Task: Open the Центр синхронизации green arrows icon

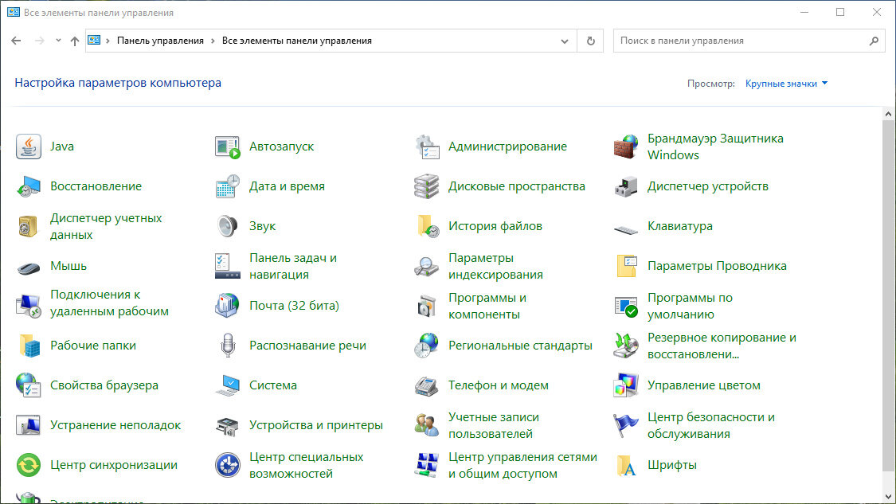Action: click(x=28, y=465)
